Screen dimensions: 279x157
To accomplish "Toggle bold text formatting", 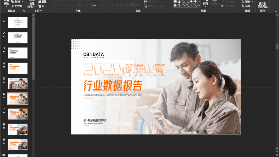I will [x=55, y=5].
